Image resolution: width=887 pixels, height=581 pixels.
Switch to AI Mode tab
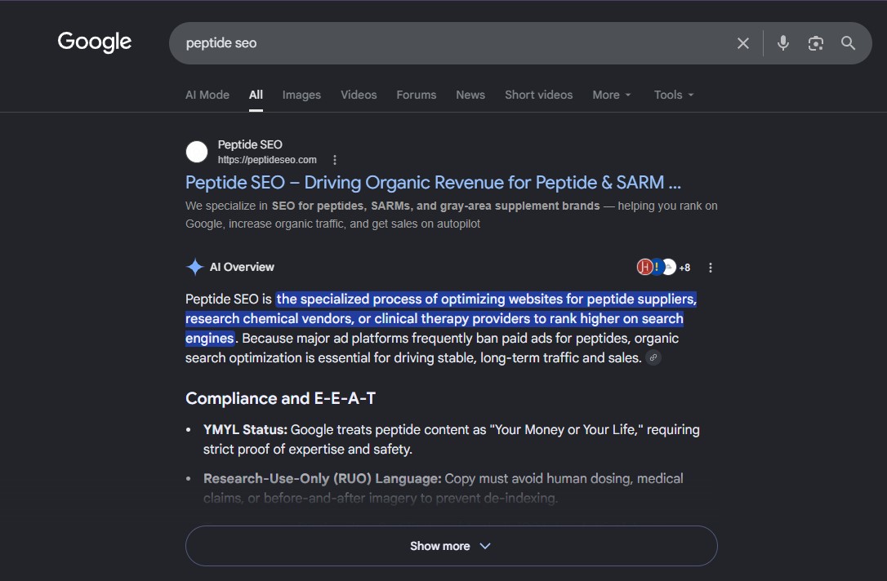[207, 95]
